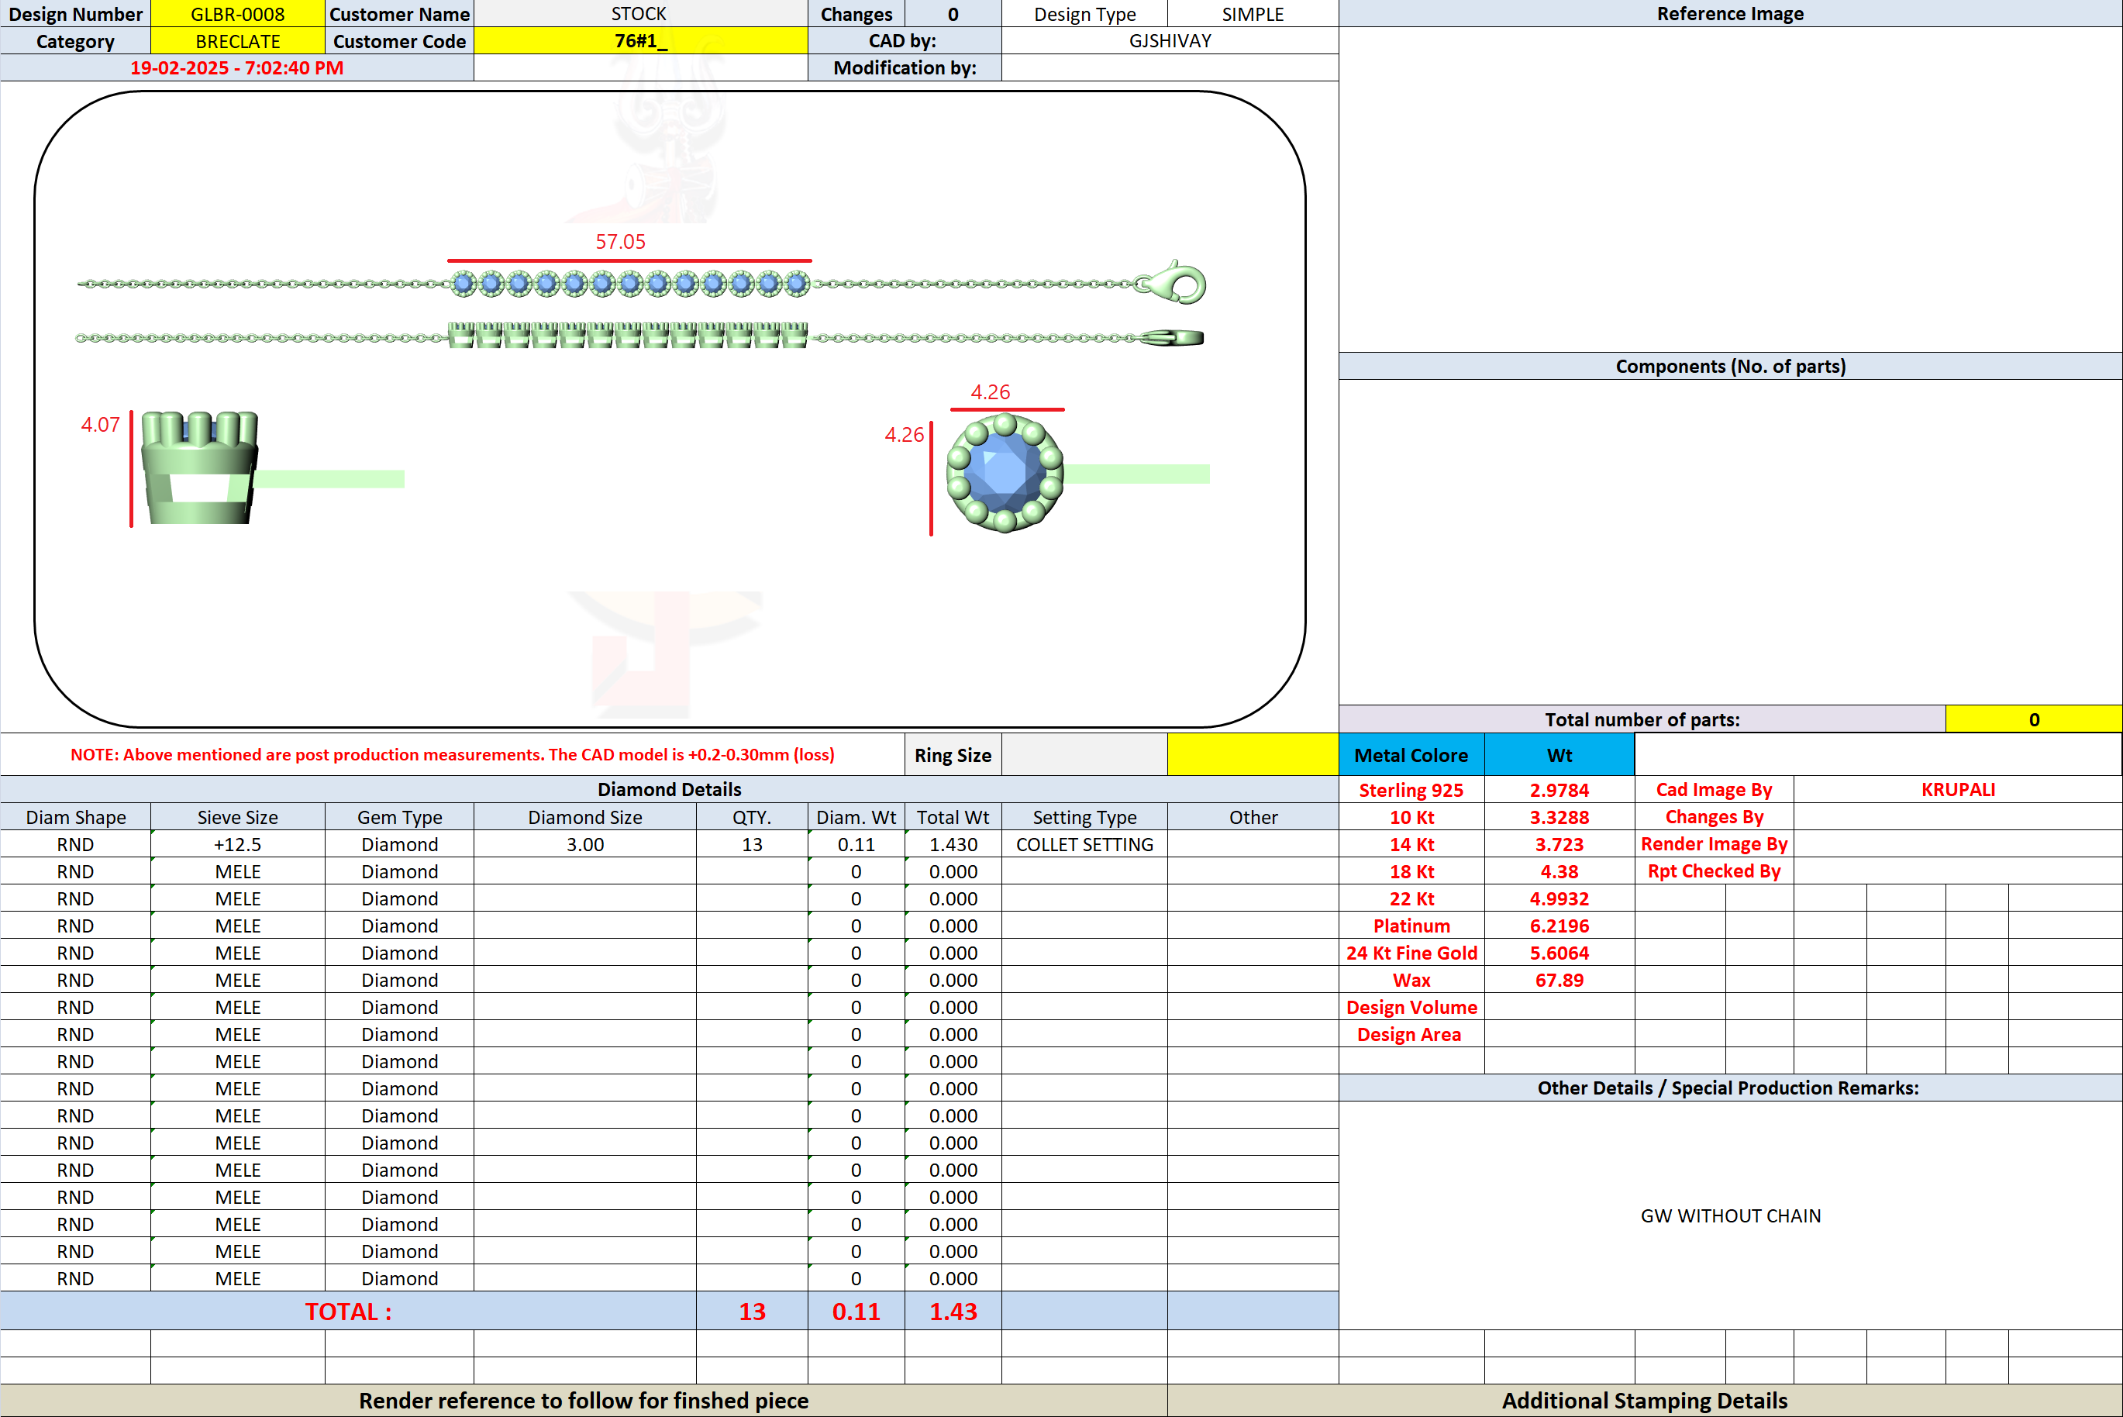The height and width of the screenshot is (1417, 2123).
Task: Click the Design Volume label
Action: [1411, 1007]
